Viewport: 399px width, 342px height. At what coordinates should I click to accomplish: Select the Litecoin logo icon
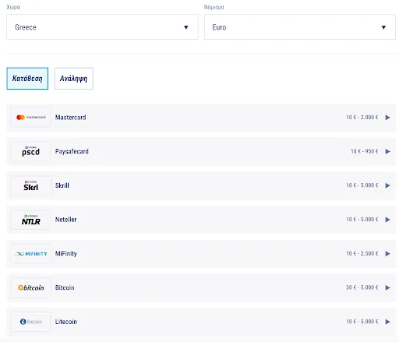31,322
